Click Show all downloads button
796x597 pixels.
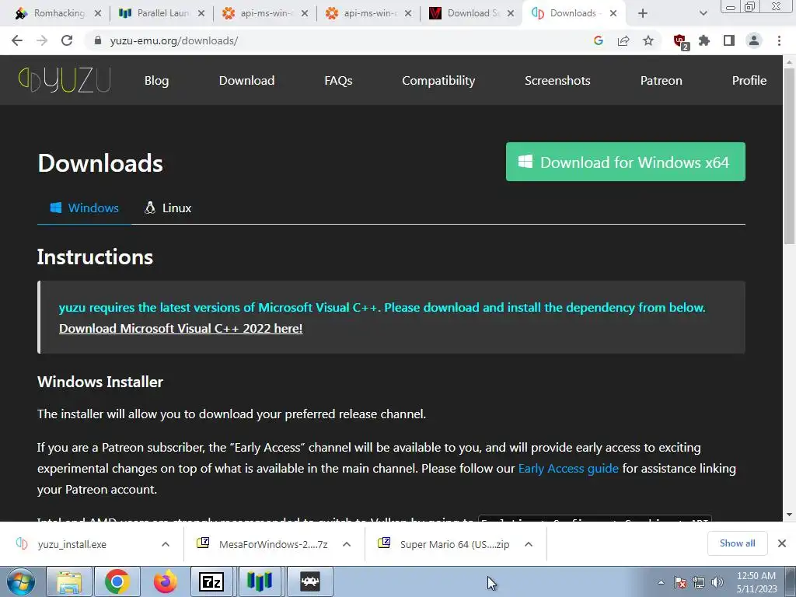coord(737,543)
